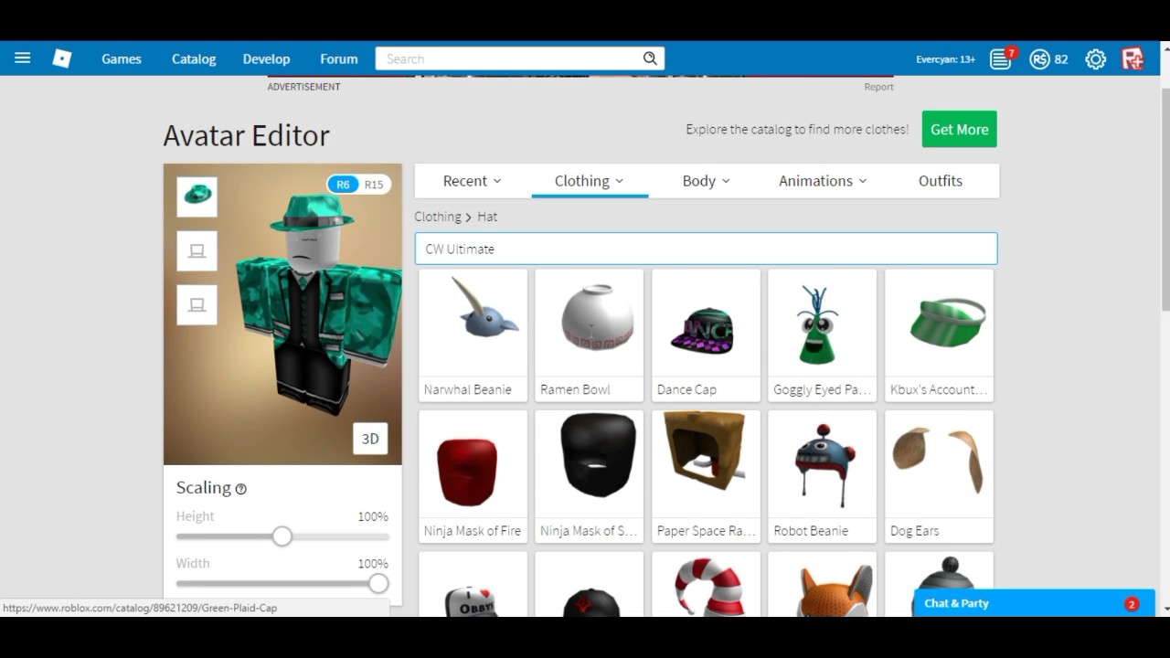Click the Dog Ears name label

pyautogui.click(x=915, y=531)
